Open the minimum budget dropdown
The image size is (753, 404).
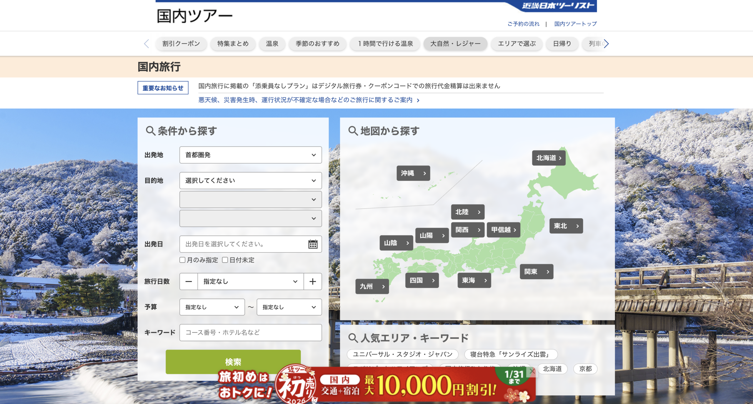coord(212,307)
